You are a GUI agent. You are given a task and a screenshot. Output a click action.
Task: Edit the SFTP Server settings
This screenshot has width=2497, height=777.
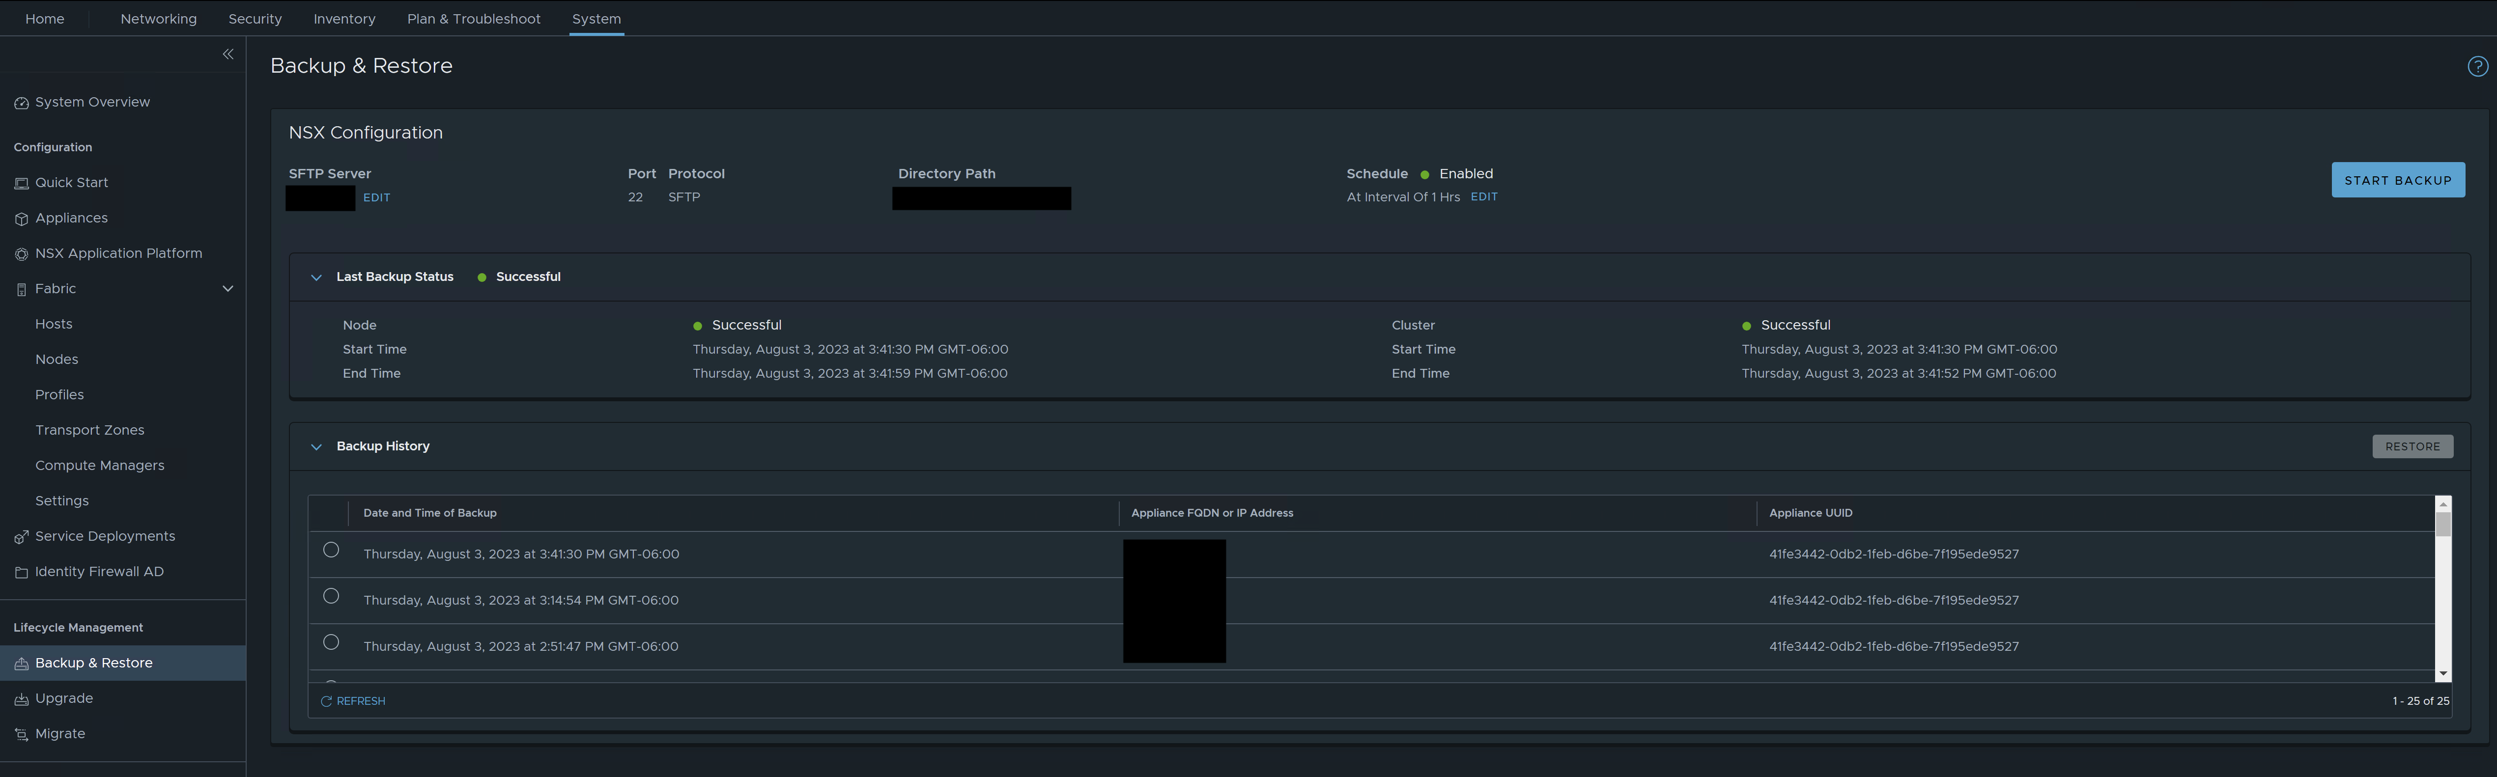tap(376, 197)
